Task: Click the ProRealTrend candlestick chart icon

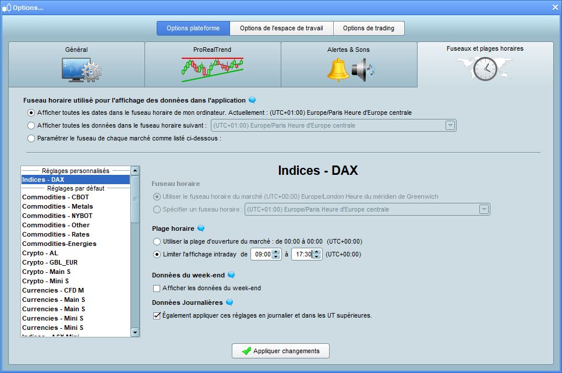Action: (213, 69)
